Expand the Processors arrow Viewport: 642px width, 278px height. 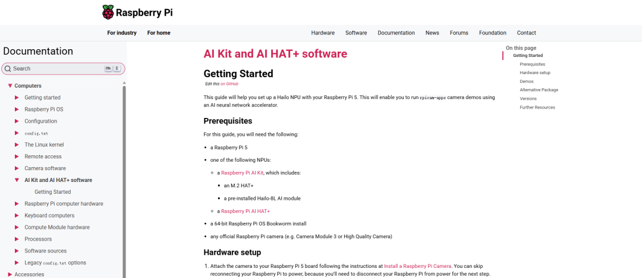[17, 239]
